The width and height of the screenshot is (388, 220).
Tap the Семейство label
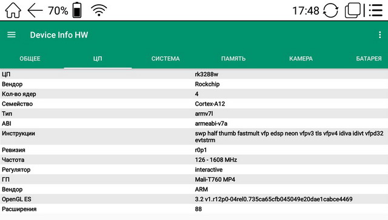tap(17, 104)
